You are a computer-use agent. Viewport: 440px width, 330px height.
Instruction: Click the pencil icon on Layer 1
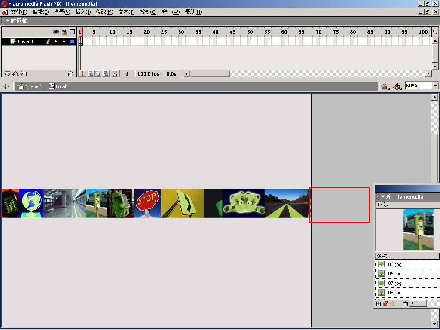[48, 42]
